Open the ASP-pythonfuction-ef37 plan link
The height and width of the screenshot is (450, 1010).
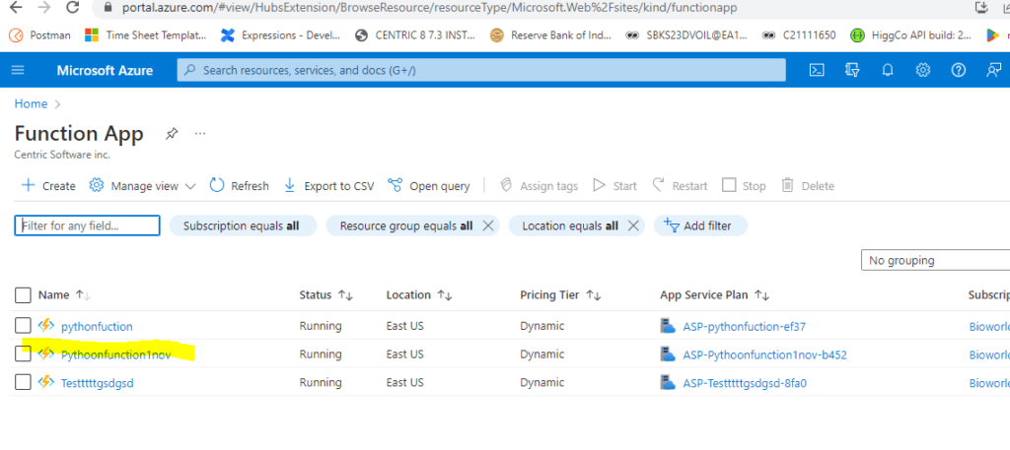click(744, 327)
